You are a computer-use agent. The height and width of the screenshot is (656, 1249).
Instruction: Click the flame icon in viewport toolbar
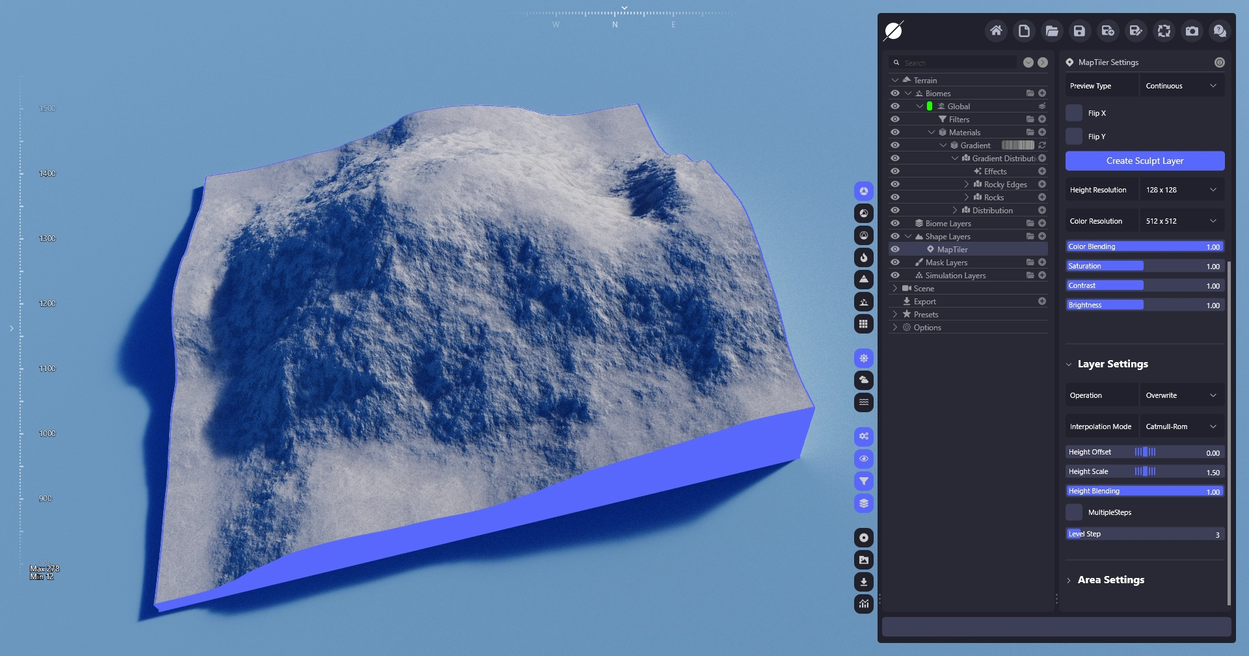(x=863, y=257)
